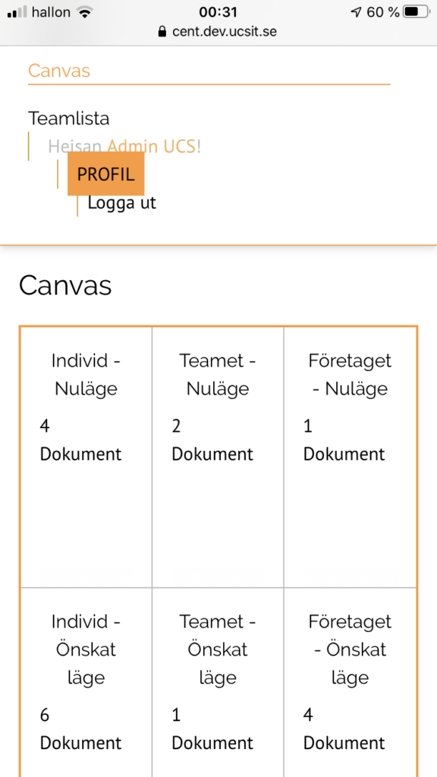
Task: Tap the padlock icon in address bar
Action: tap(162, 32)
